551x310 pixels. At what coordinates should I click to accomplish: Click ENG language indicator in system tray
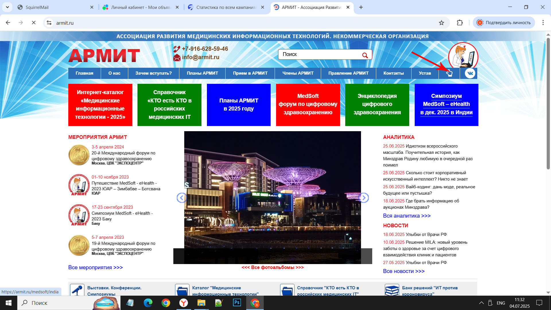(x=501, y=303)
